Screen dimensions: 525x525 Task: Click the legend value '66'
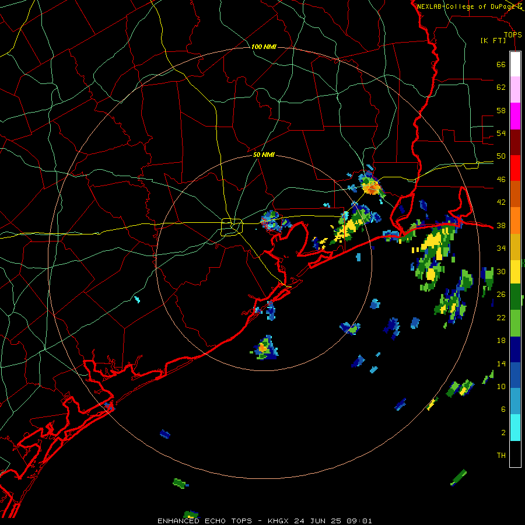501,65
